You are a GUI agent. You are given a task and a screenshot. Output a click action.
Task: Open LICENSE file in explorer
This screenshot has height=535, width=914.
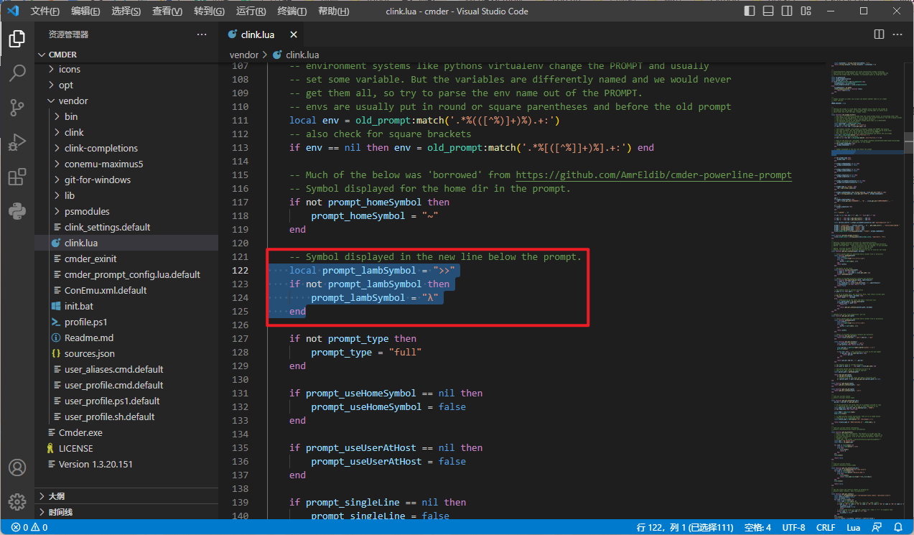(x=126, y=448)
